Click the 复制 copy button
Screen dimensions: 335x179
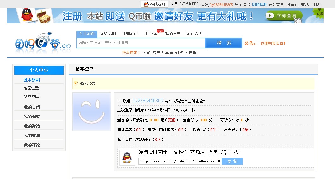coord(232,161)
